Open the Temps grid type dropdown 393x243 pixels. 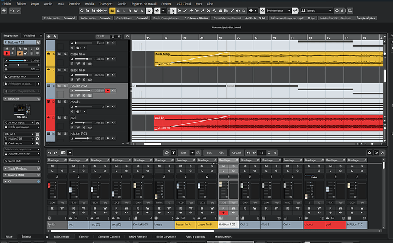tap(317, 11)
